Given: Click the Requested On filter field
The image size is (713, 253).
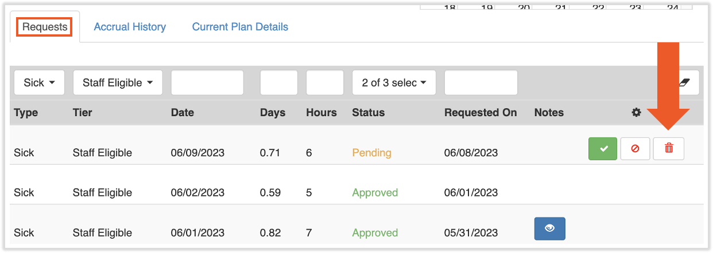Looking at the screenshot, I should pyautogui.click(x=480, y=83).
